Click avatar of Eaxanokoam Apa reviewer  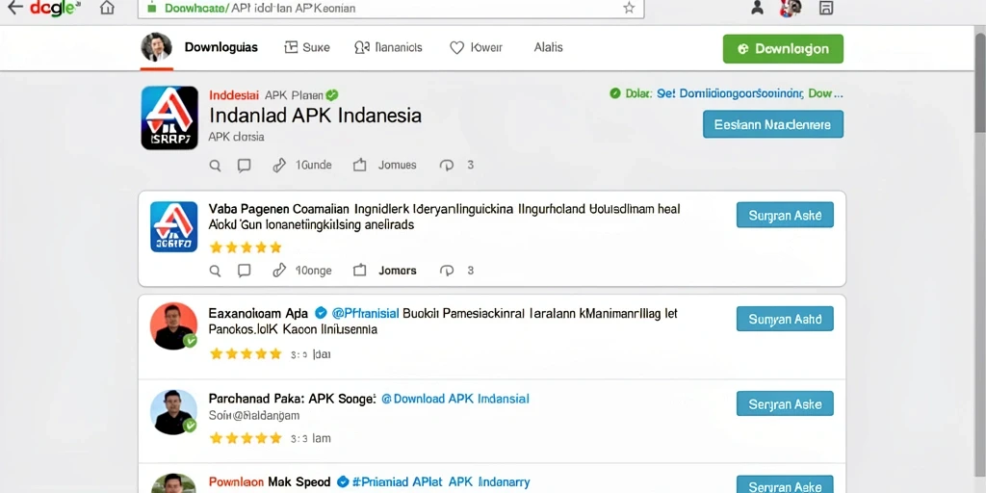point(174,326)
